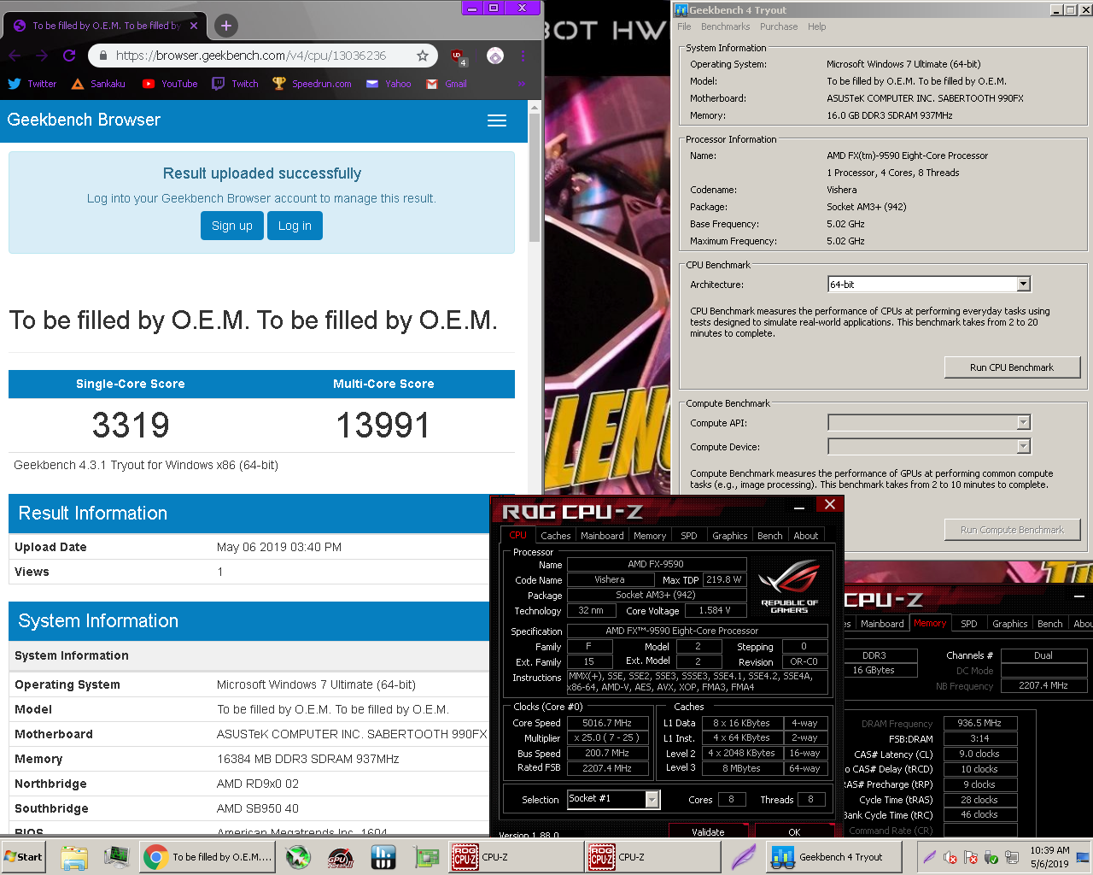Open the YouTube bookmark
Viewport: 1093px width, 875px height.
tap(170, 84)
